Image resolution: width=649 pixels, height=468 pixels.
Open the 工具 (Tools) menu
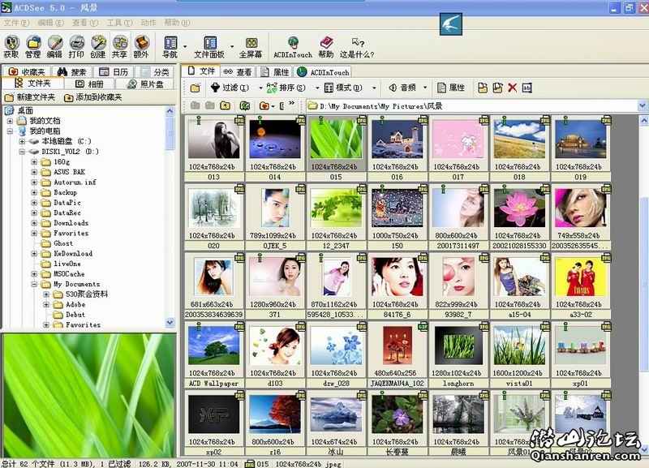point(115,22)
